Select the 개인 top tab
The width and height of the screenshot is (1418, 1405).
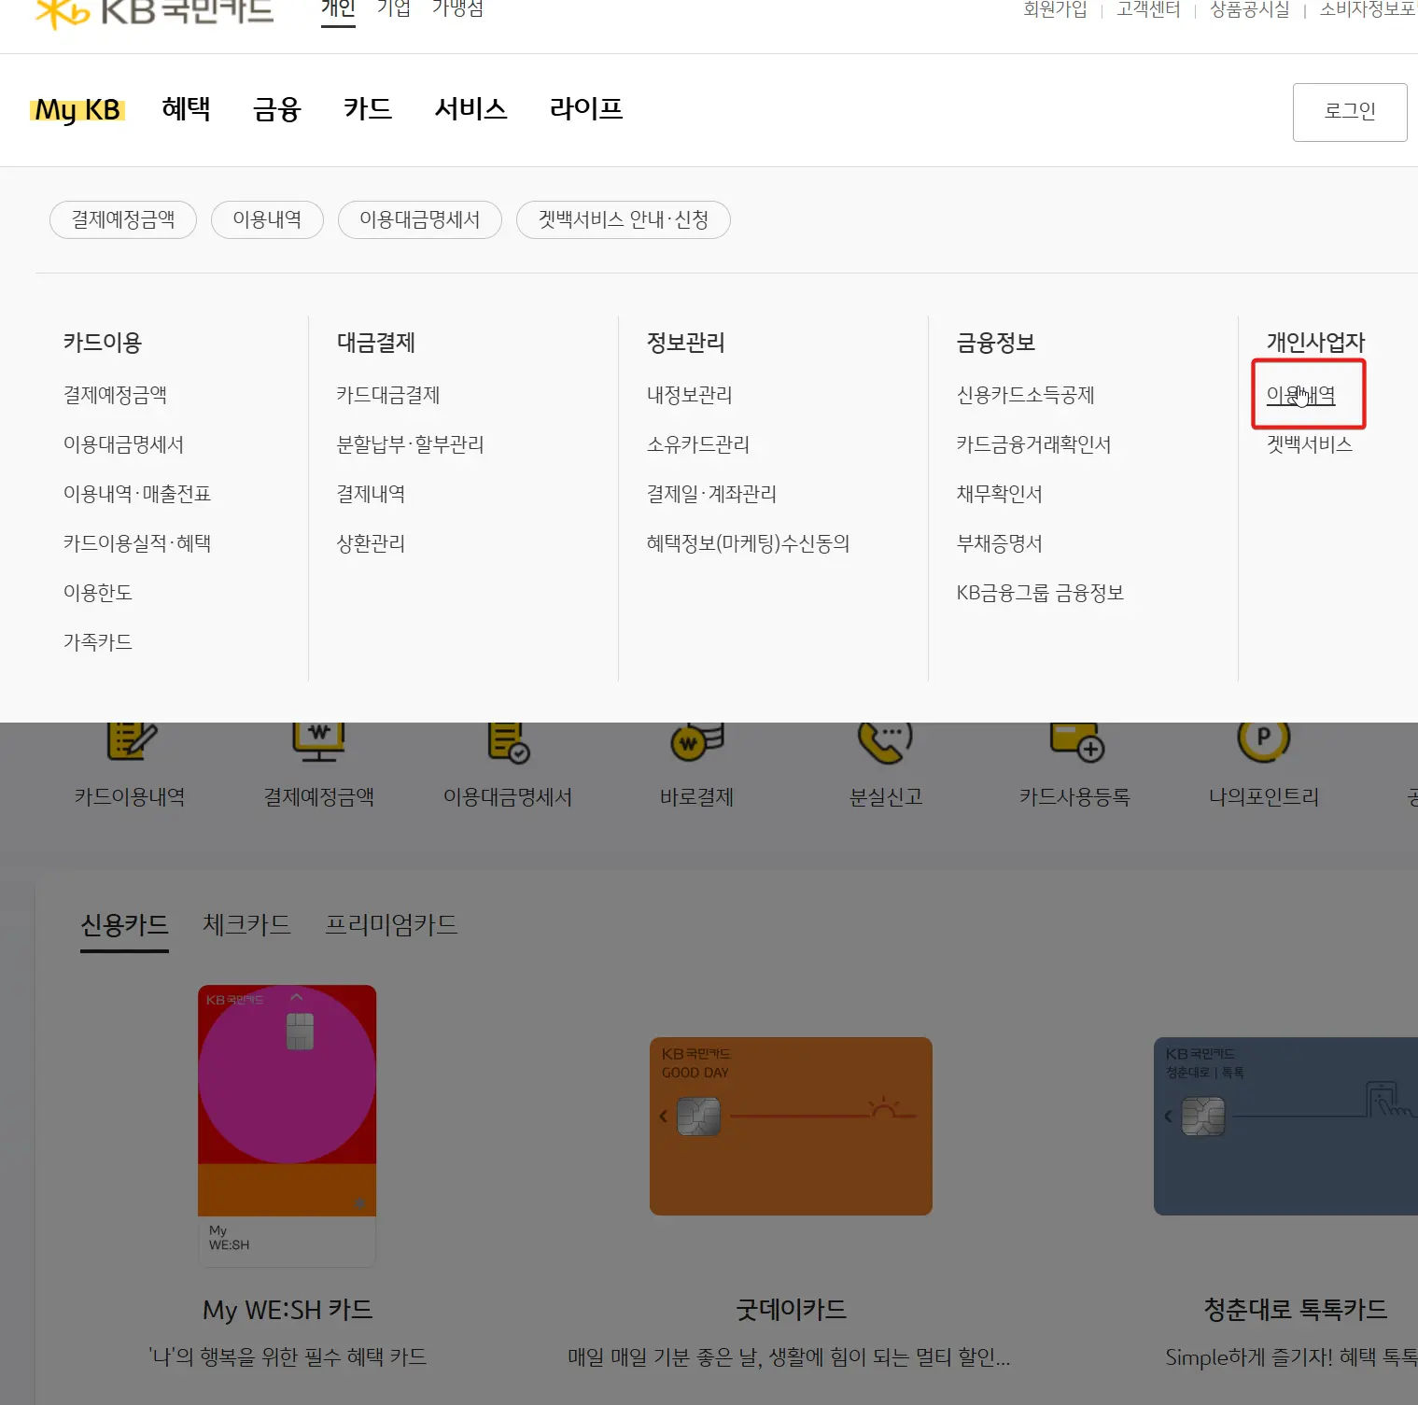[x=338, y=9]
